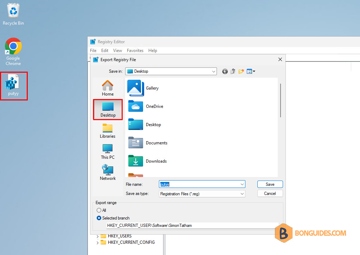Open the Help menu in Registry Editor
This screenshot has width=360, height=255.
point(153,51)
